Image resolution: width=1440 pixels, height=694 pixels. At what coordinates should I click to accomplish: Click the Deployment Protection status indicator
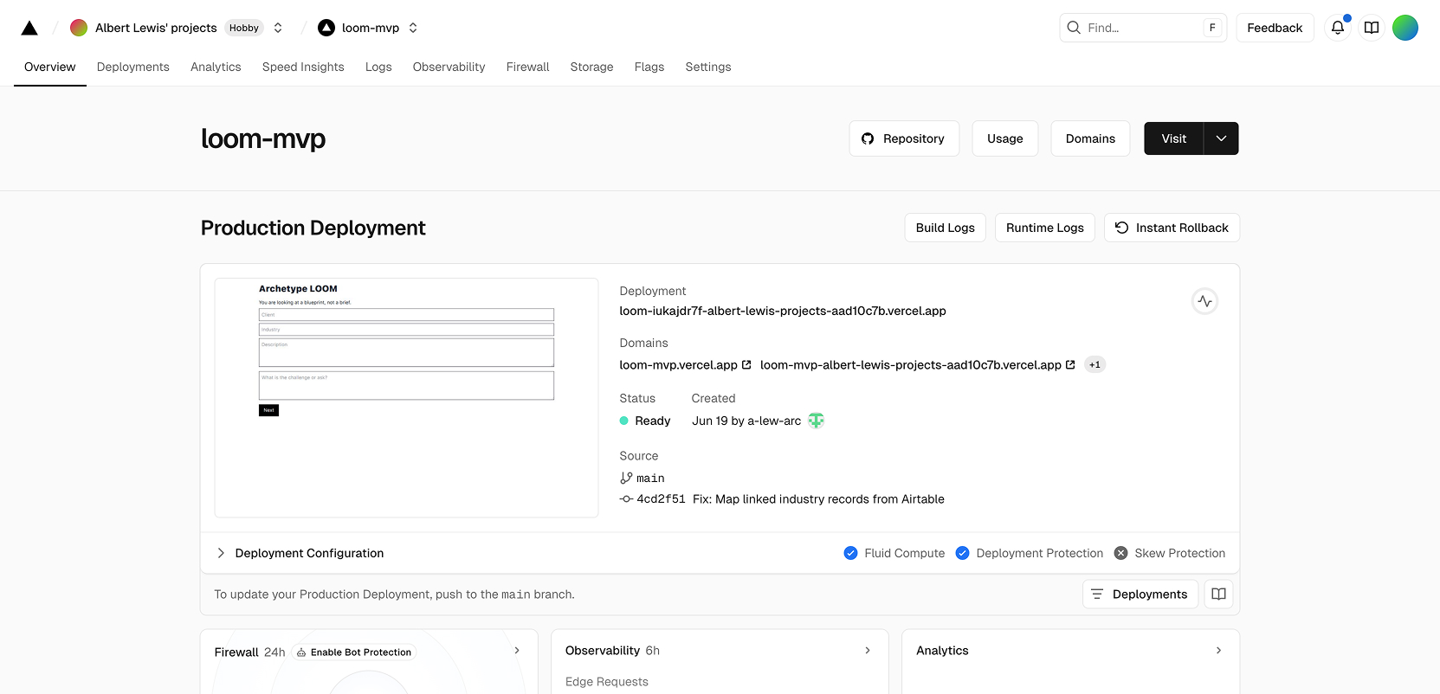[1030, 553]
